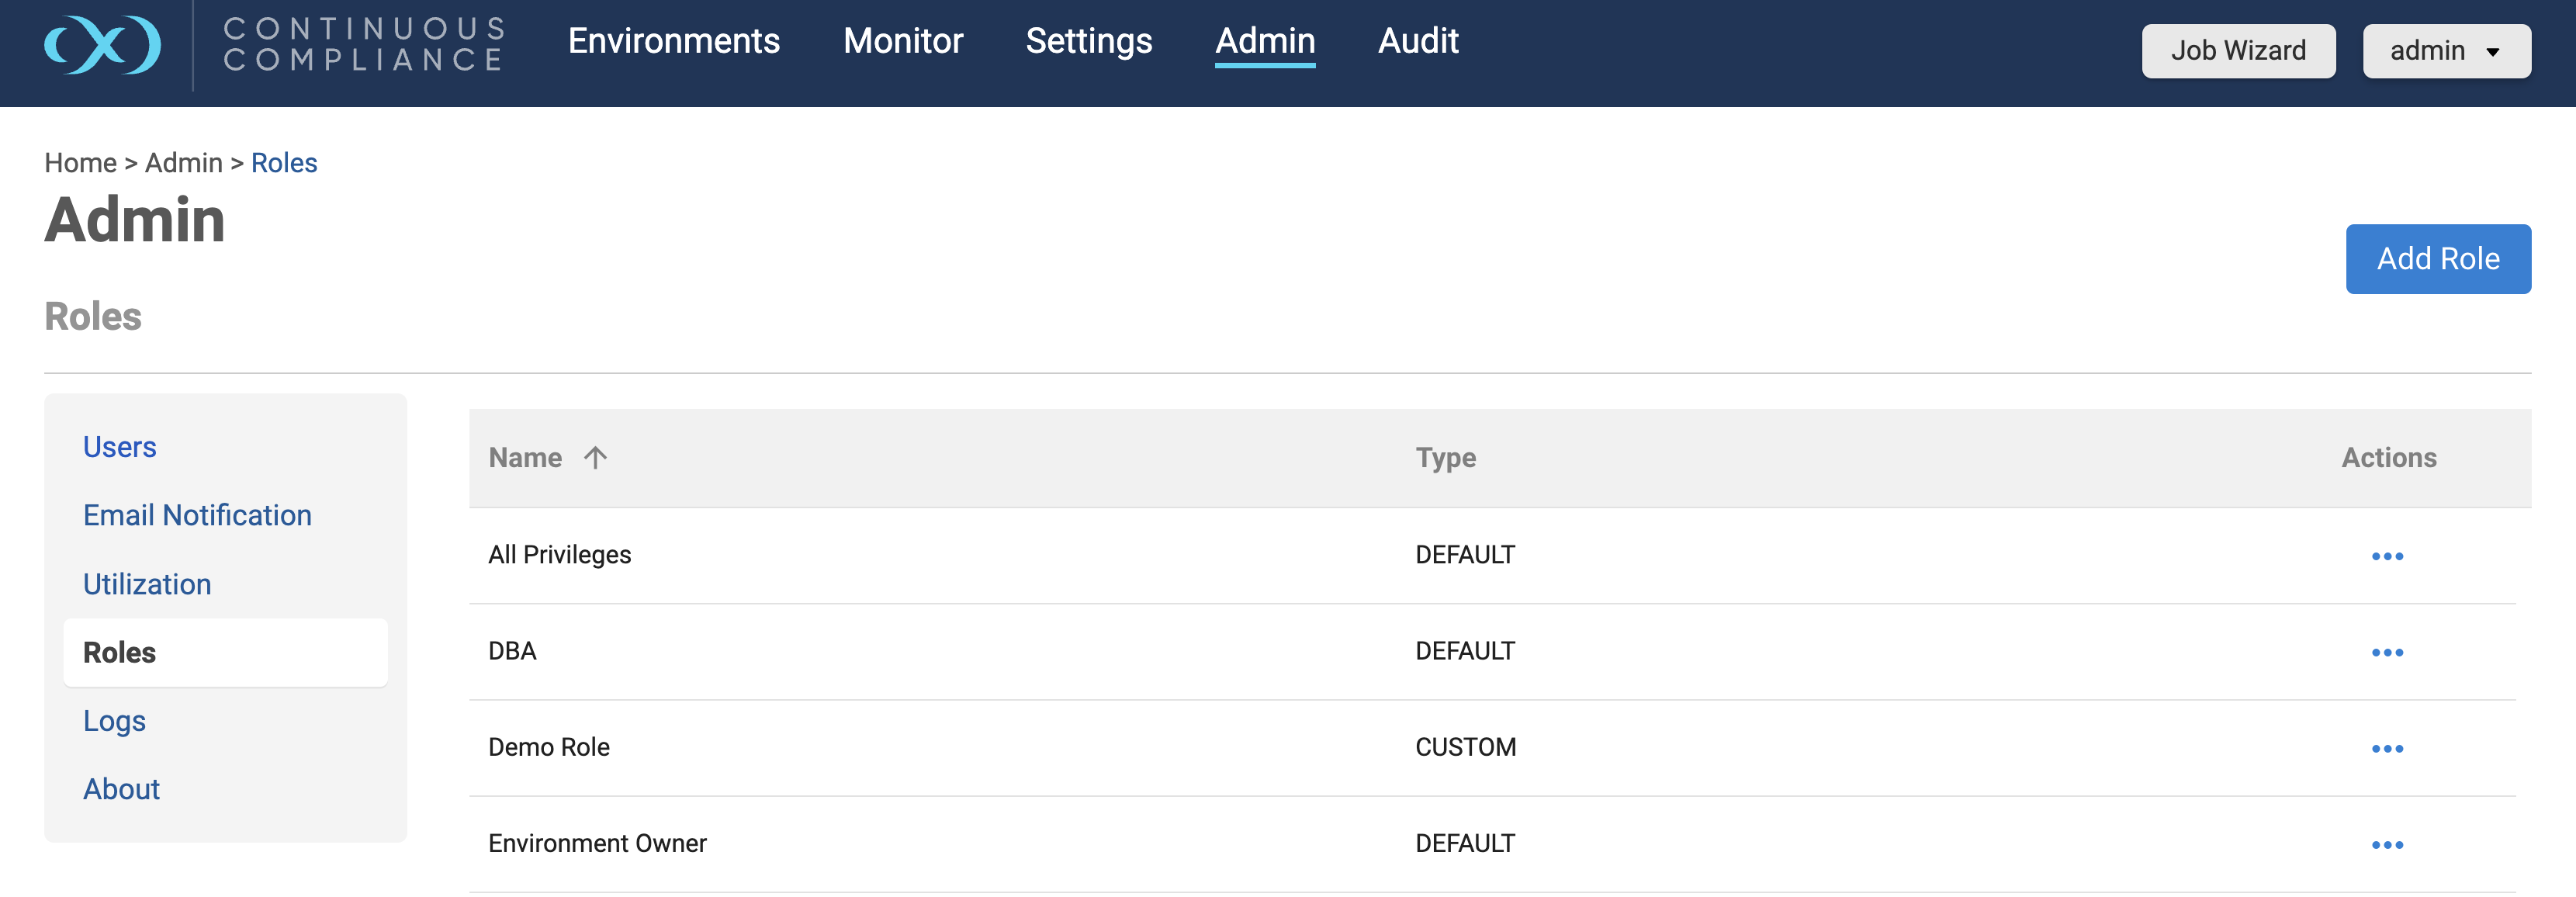Select the Environment Owner role name

pos(597,843)
